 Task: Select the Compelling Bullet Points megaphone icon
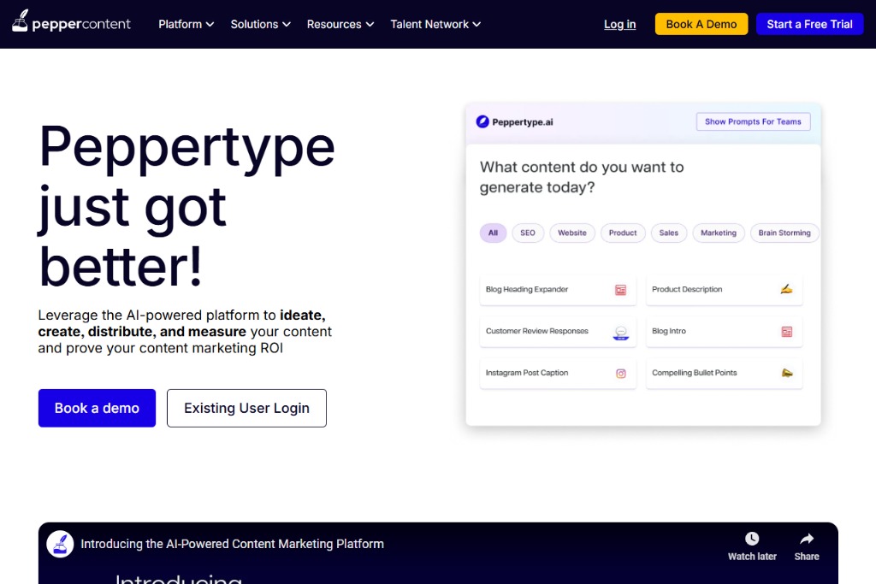[x=786, y=373]
